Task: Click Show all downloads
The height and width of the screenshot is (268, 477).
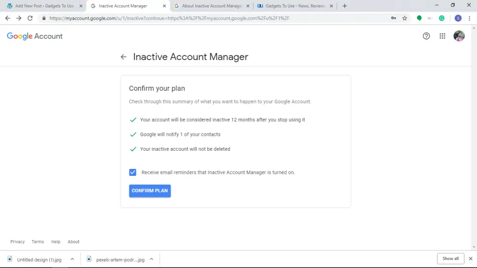Action: coord(450,259)
